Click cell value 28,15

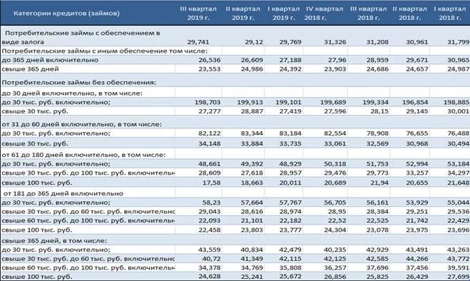[x=379, y=111]
